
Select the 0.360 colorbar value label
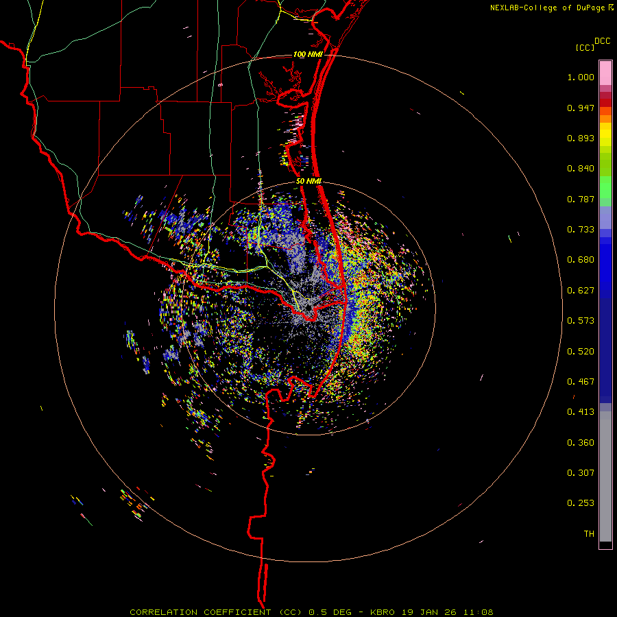point(581,443)
